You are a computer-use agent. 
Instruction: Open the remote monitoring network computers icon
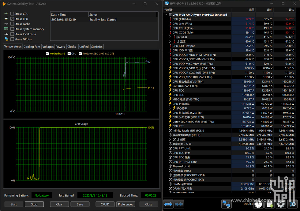tap(226, 204)
